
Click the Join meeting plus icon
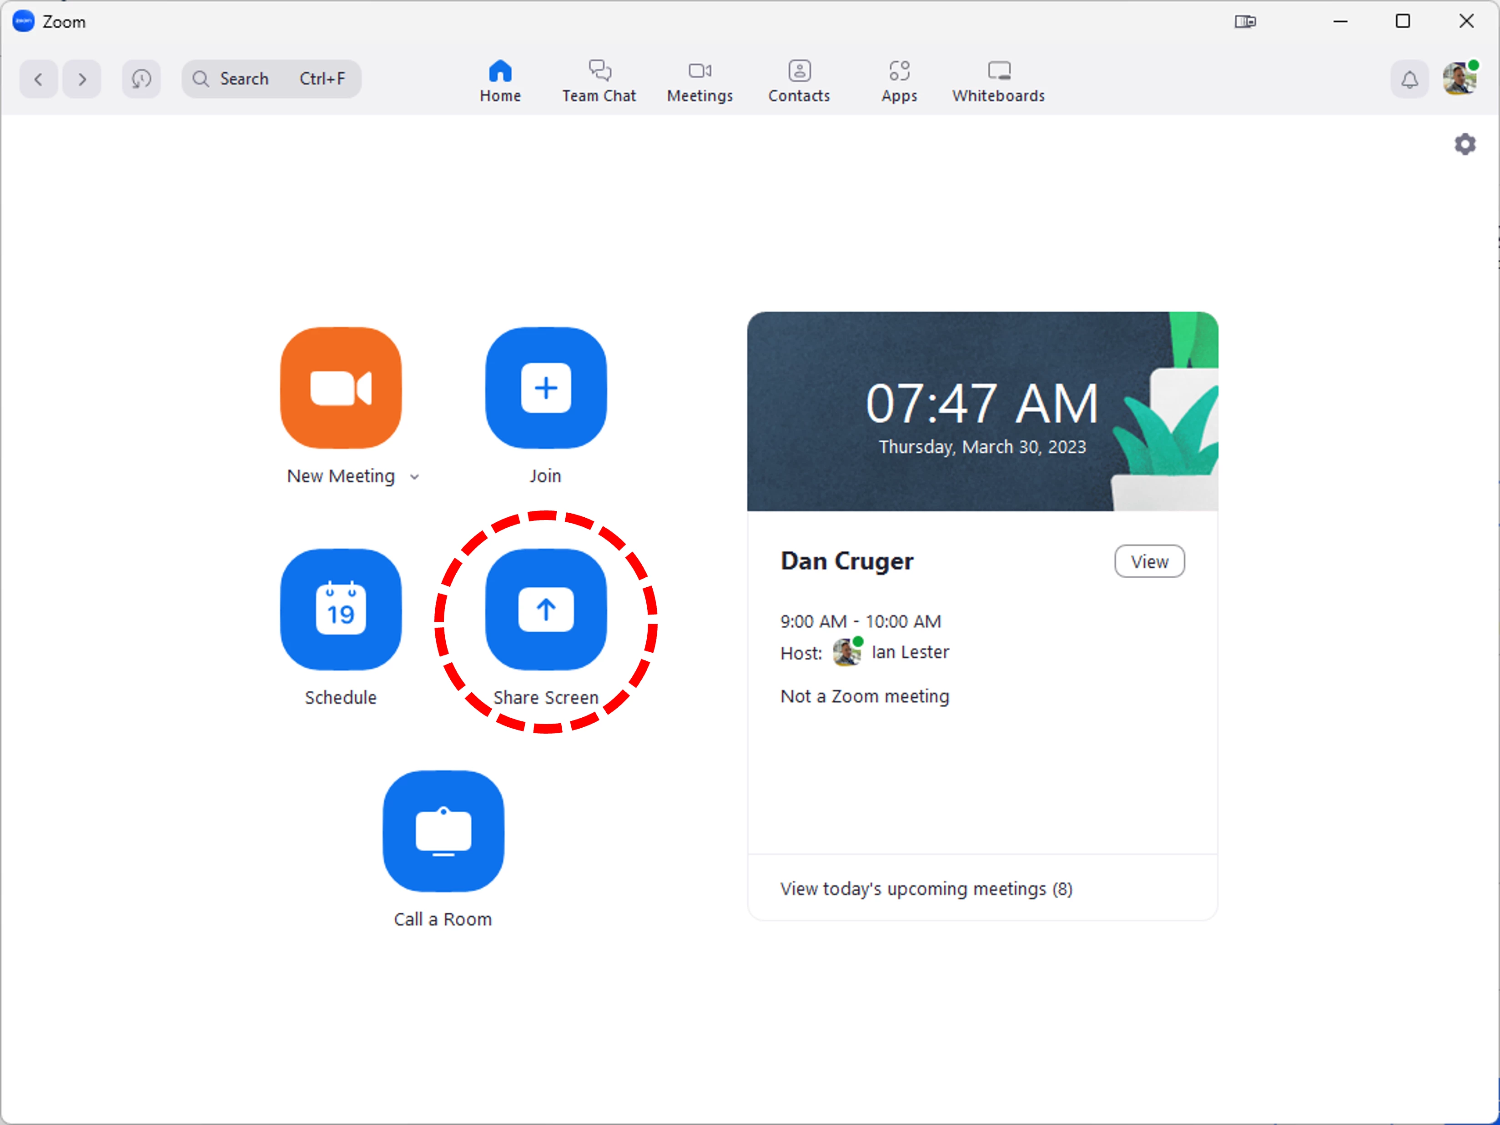tap(545, 388)
